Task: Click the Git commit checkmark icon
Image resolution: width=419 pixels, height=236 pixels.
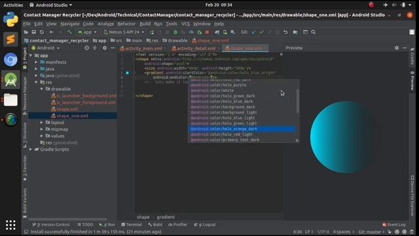Action: coord(262,32)
